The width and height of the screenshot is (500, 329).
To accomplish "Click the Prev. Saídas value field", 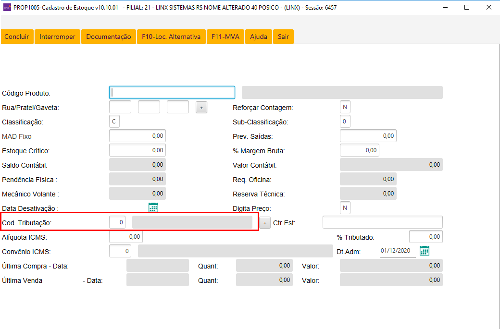I will click(x=368, y=136).
